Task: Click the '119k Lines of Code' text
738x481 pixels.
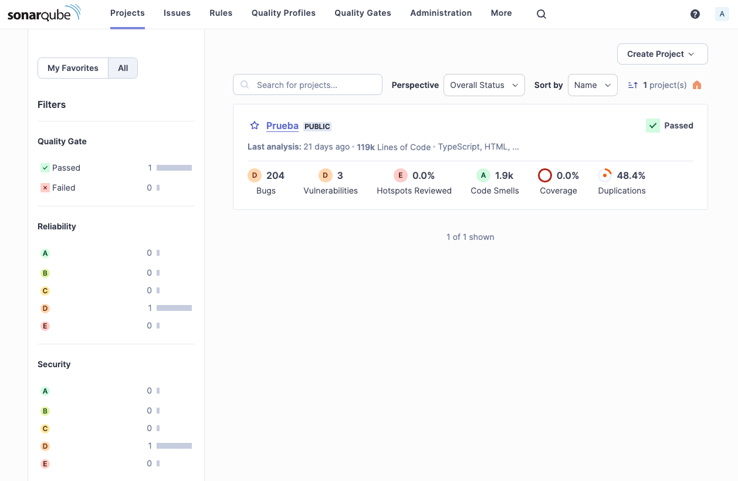Action: pyautogui.click(x=394, y=147)
